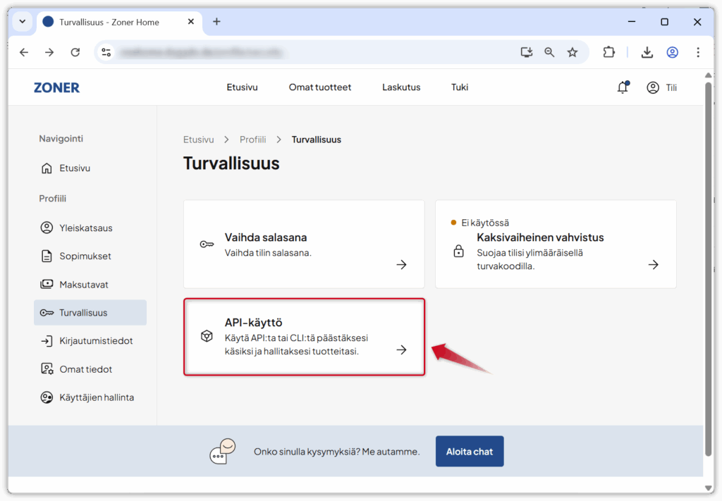Open the account menu with the Tili icon
The height and width of the screenshot is (501, 722).
[653, 87]
